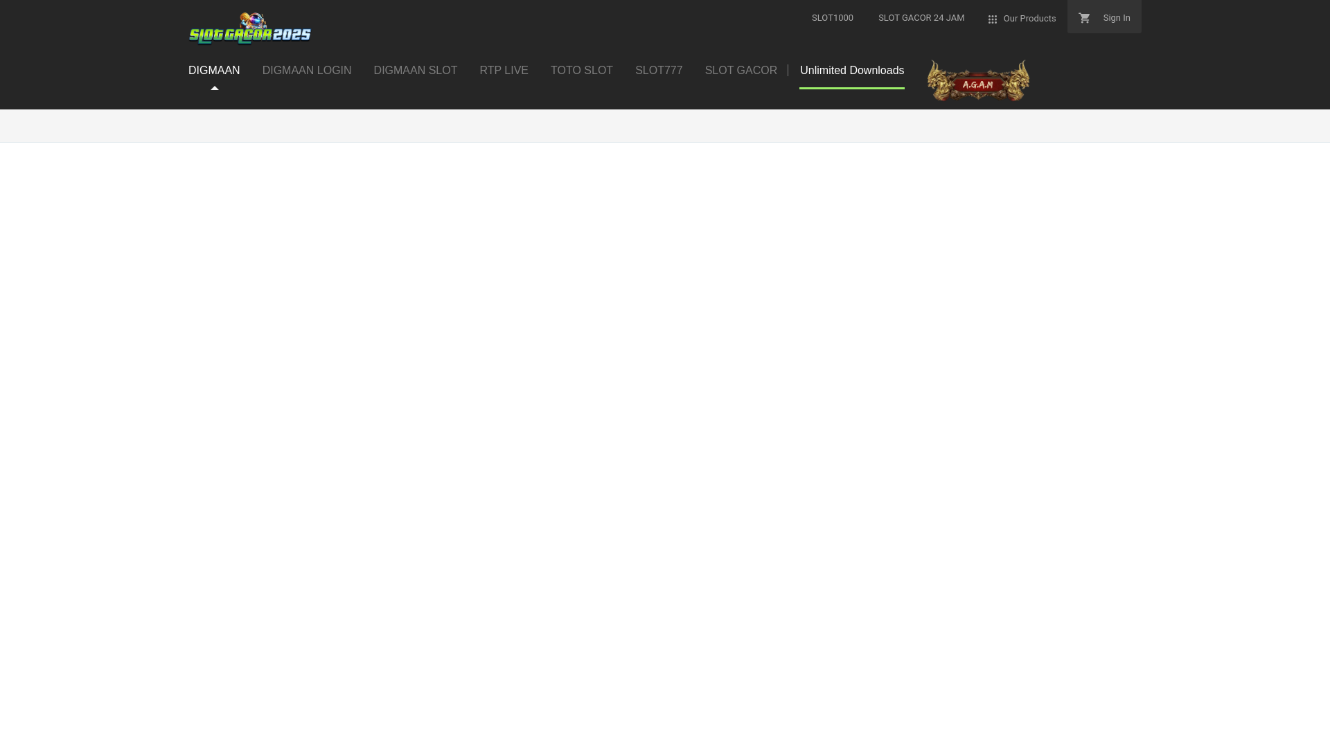Open the SLOT777 menu item
Image resolution: width=1330 pixels, height=748 pixels.
pyautogui.click(x=659, y=71)
